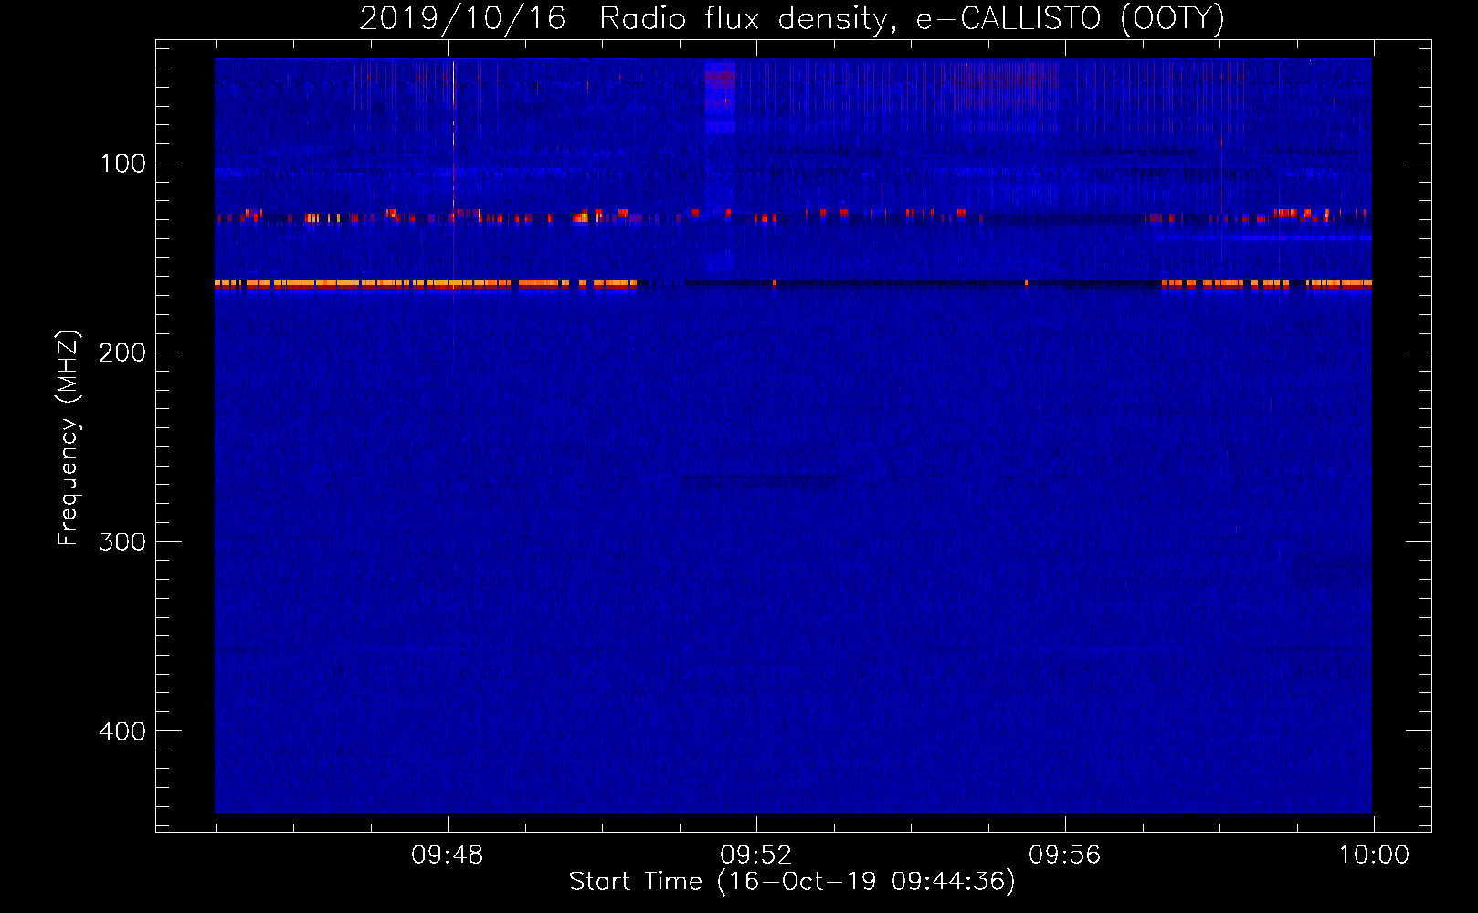Click the 09:52 time tick label
Screen dimensions: 1478x913
click(756, 855)
